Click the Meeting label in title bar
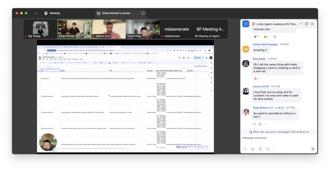This screenshot has width=330, height=170. click(55, 13)
